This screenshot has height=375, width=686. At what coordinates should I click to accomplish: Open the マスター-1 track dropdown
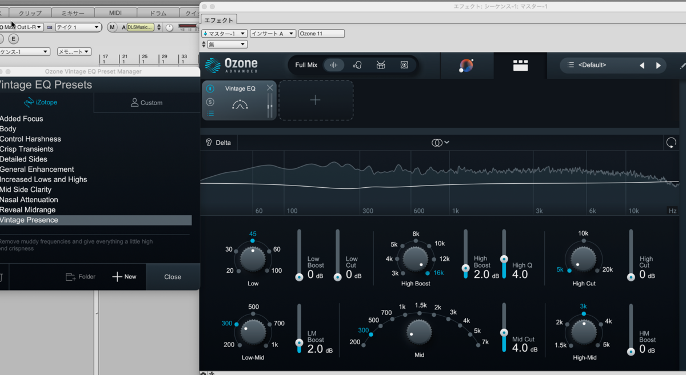pos(225,34)
